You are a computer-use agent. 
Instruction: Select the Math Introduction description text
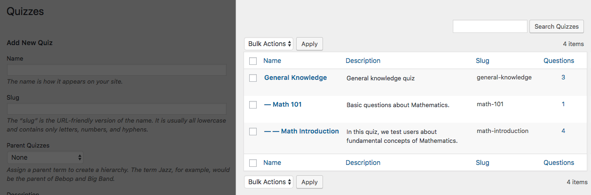tap(402, 136)
